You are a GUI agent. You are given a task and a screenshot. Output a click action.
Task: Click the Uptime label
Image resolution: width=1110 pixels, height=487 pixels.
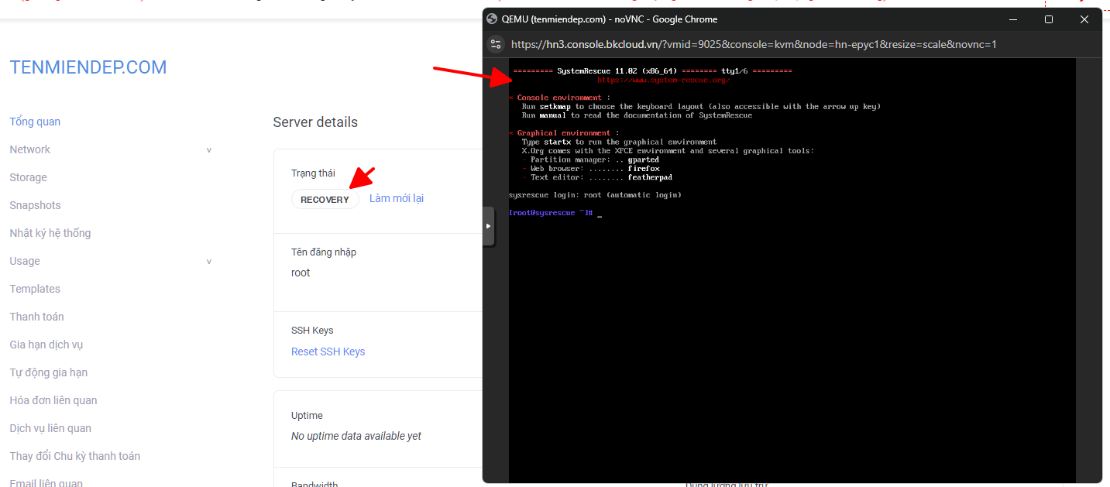click(307, 416)
